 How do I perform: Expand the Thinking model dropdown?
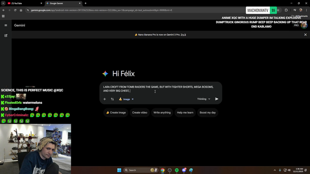click(203, 99)
